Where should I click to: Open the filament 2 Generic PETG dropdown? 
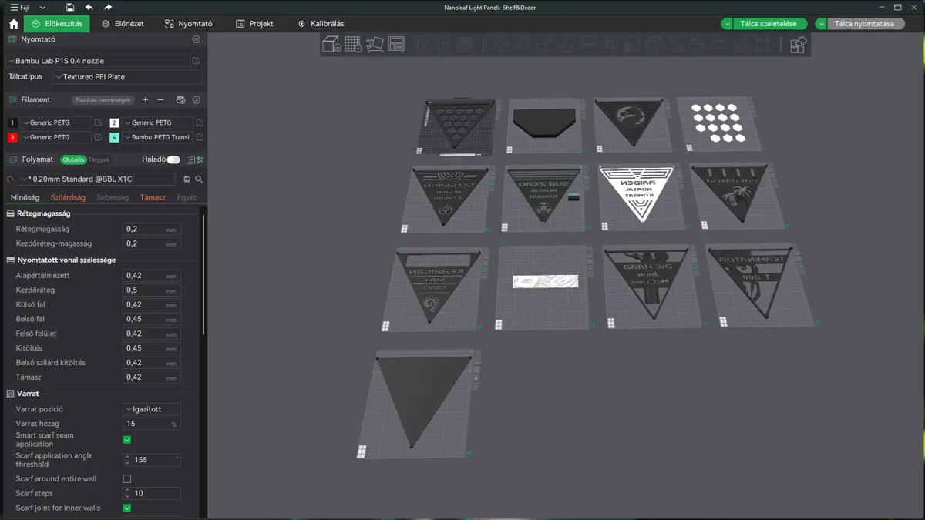[157, 122]
